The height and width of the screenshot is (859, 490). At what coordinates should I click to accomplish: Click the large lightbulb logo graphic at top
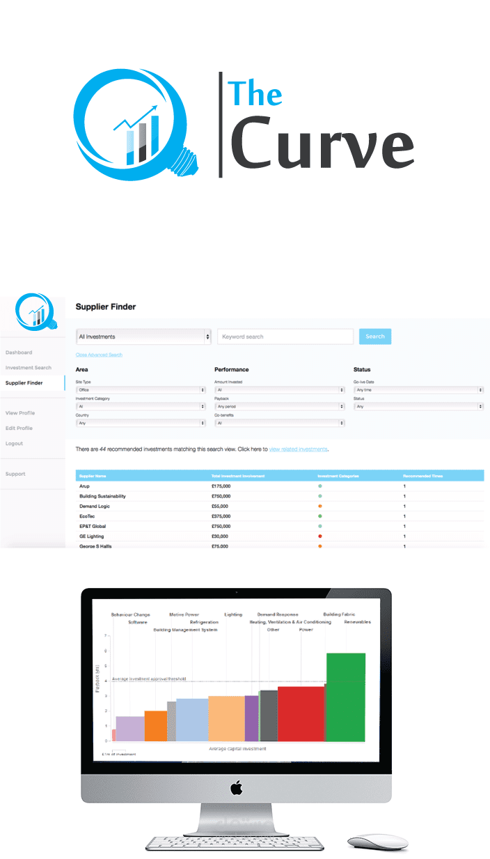137,125
